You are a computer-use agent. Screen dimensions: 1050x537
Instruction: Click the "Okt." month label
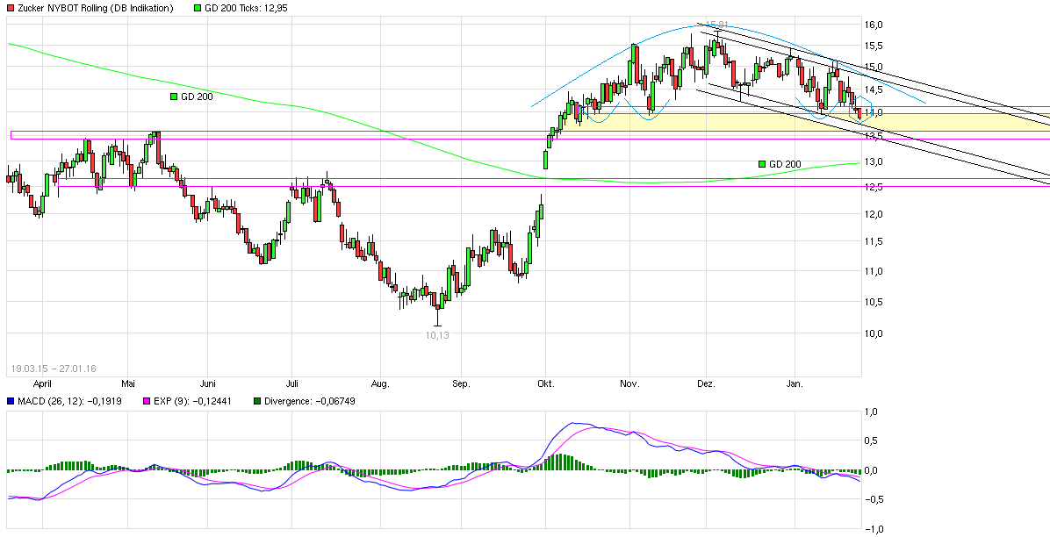pyautogui.click(x=546, y=384)
